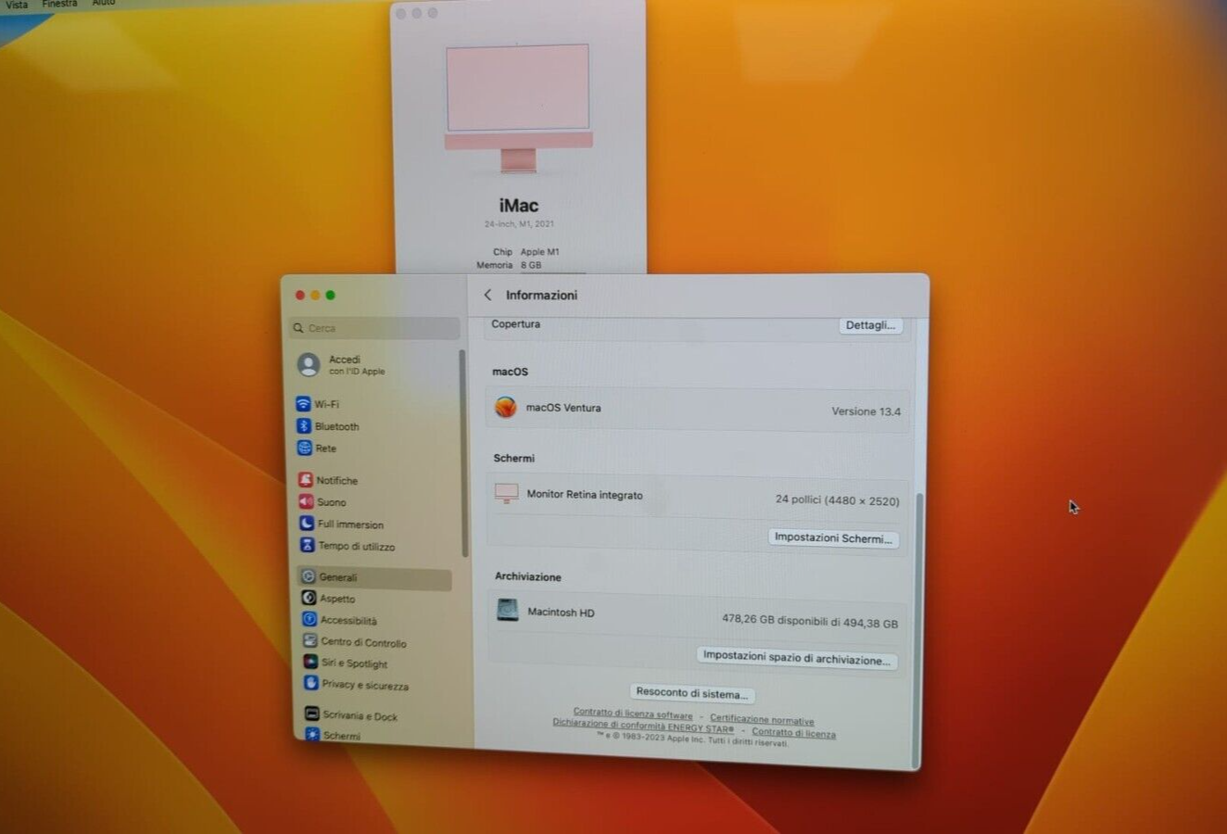1227x834 pixels.
Task: Click 24 pollici (4480 × 2520) text
Action: coord(837,499)
